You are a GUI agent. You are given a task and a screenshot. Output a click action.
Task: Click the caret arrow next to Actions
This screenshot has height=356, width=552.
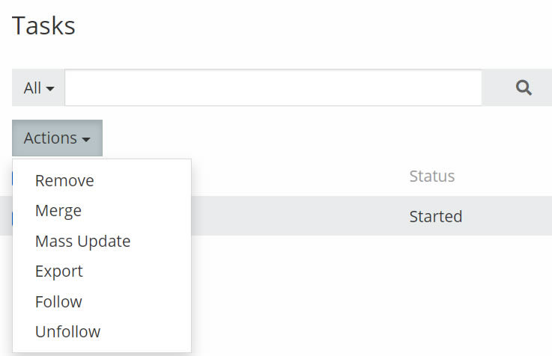coord(87,140)
